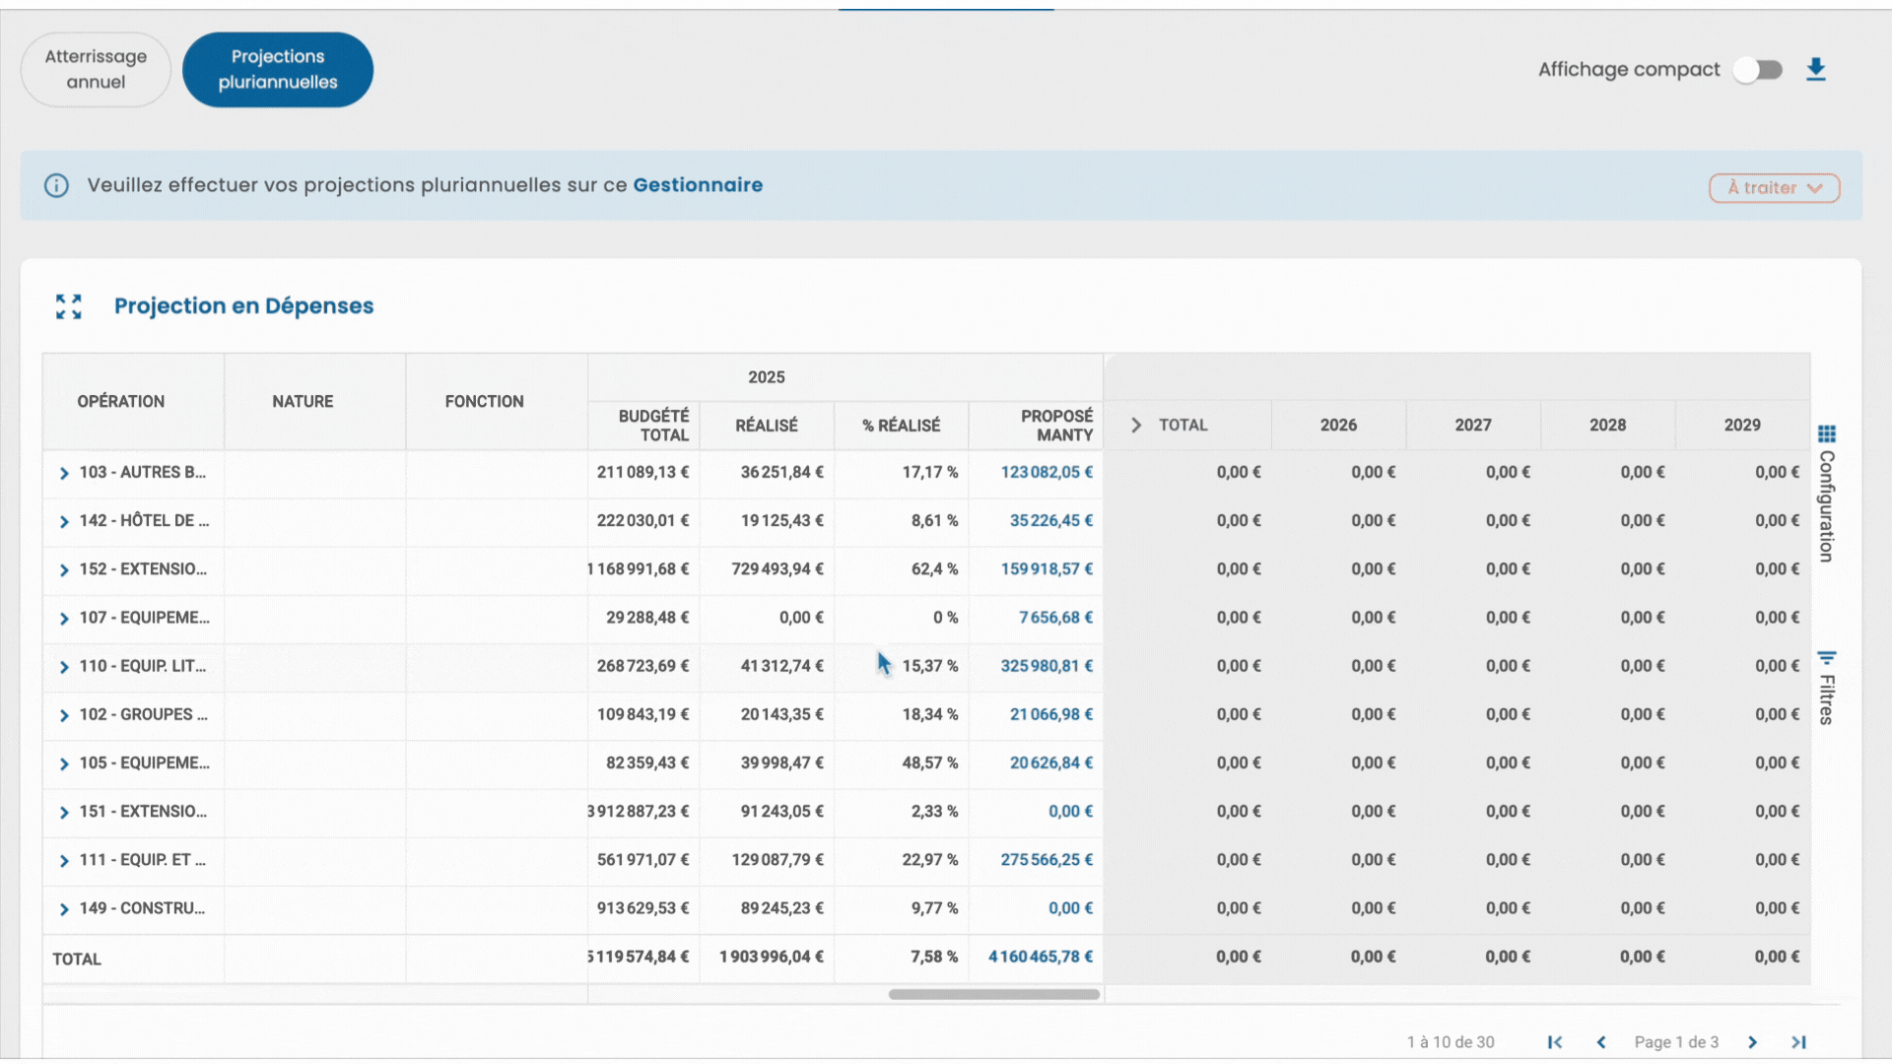This screenshot has width=1892, height=1064.
Task: Click the Page 1 de 3 indicator
Action: pyautogui.click(x=1676, y=1042)
